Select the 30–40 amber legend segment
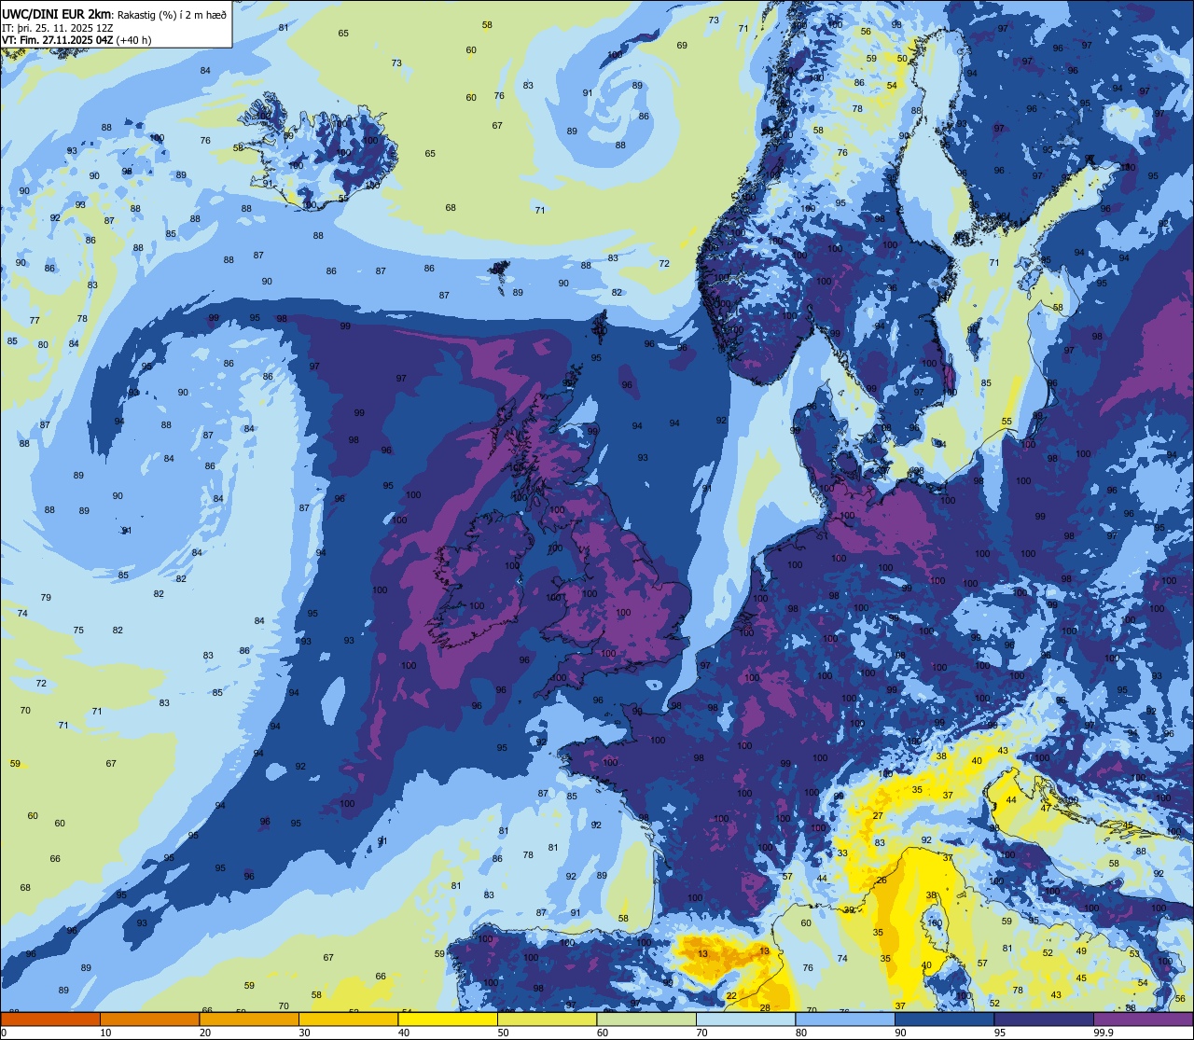 (x=349, y=1019)
